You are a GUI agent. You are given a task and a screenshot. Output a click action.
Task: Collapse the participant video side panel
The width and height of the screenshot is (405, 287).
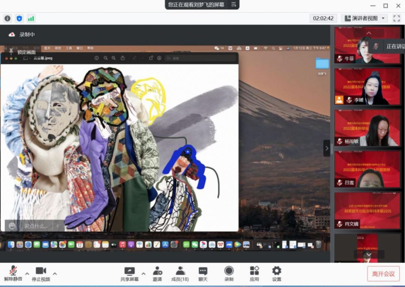pyautogui.click(x=327, y=148)
